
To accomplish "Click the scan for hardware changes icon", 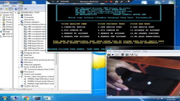I will 26,9.
